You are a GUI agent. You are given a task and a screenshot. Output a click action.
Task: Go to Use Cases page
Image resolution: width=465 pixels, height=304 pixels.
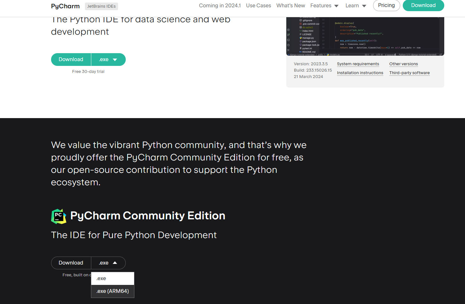259,5
